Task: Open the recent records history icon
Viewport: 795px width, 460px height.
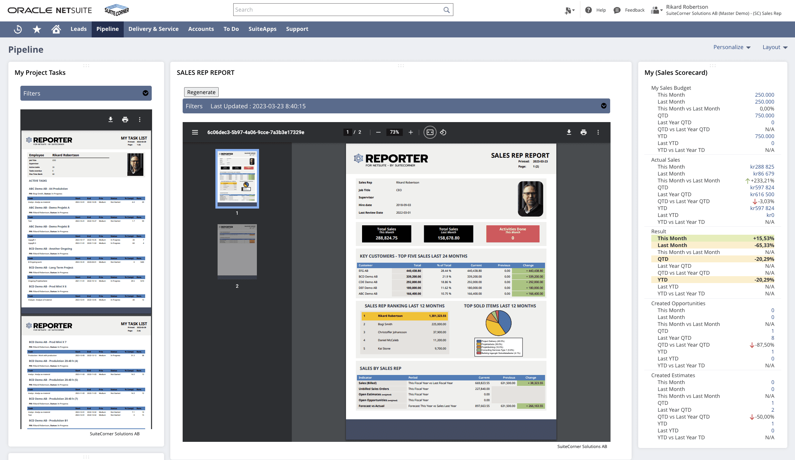Action: [x=18, y=29]
